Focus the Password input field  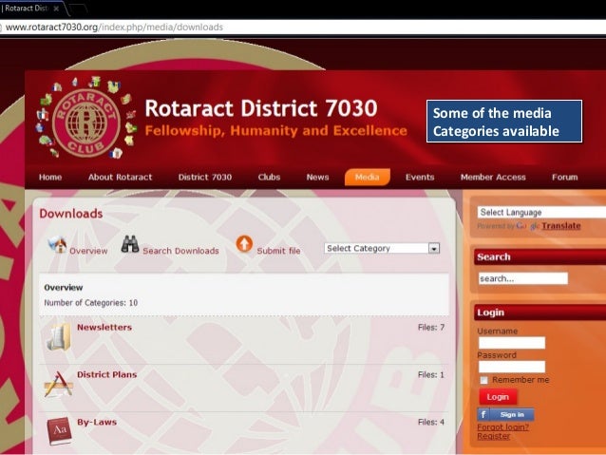pyautogui.click(x=512, y=367)
